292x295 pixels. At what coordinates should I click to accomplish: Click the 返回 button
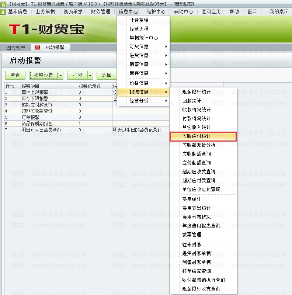(107, 75)
